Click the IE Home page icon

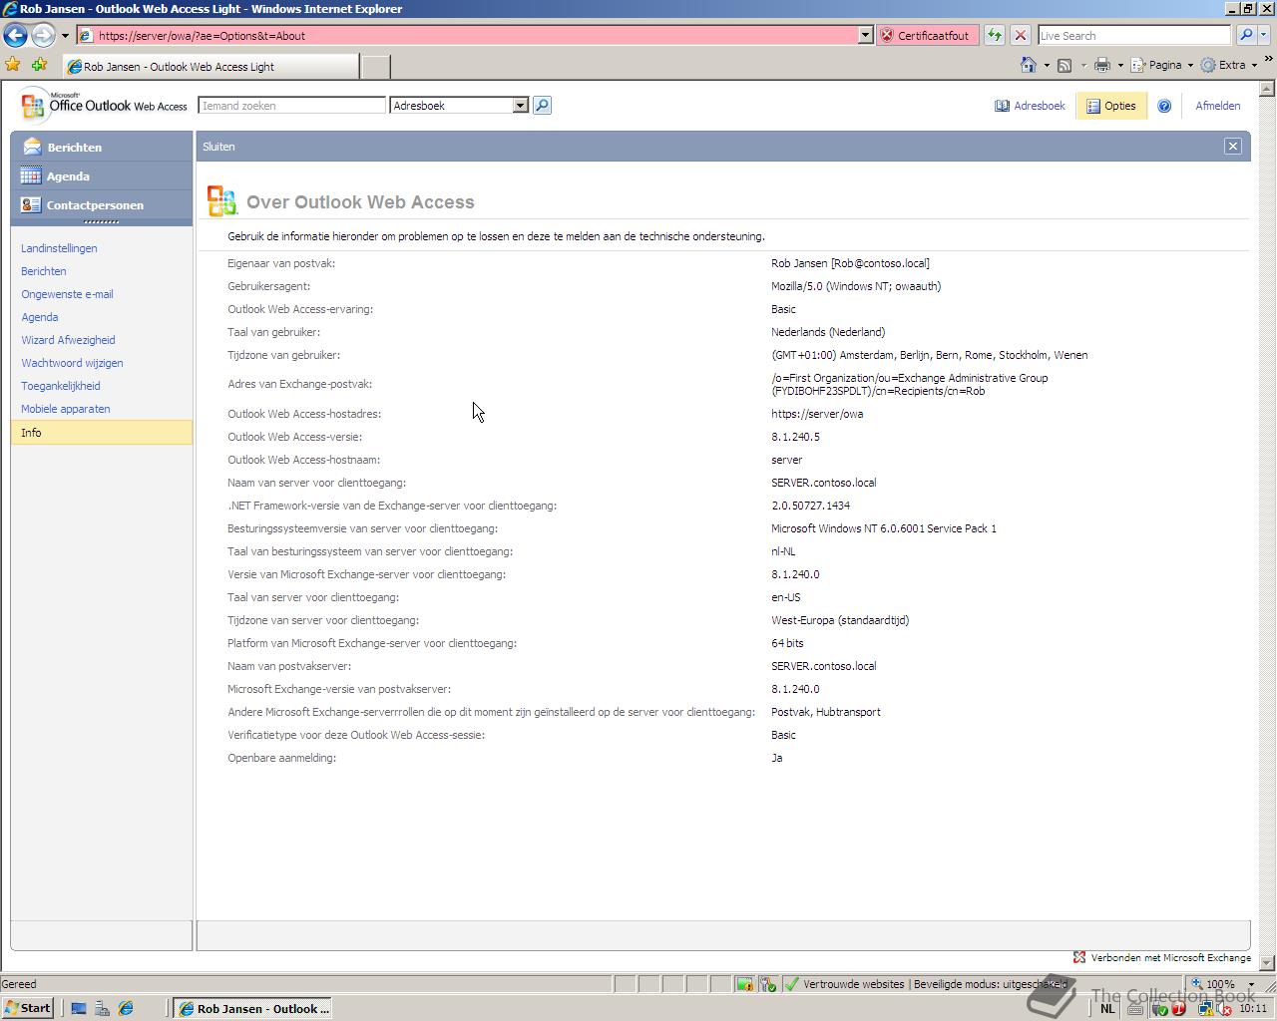1029,65
